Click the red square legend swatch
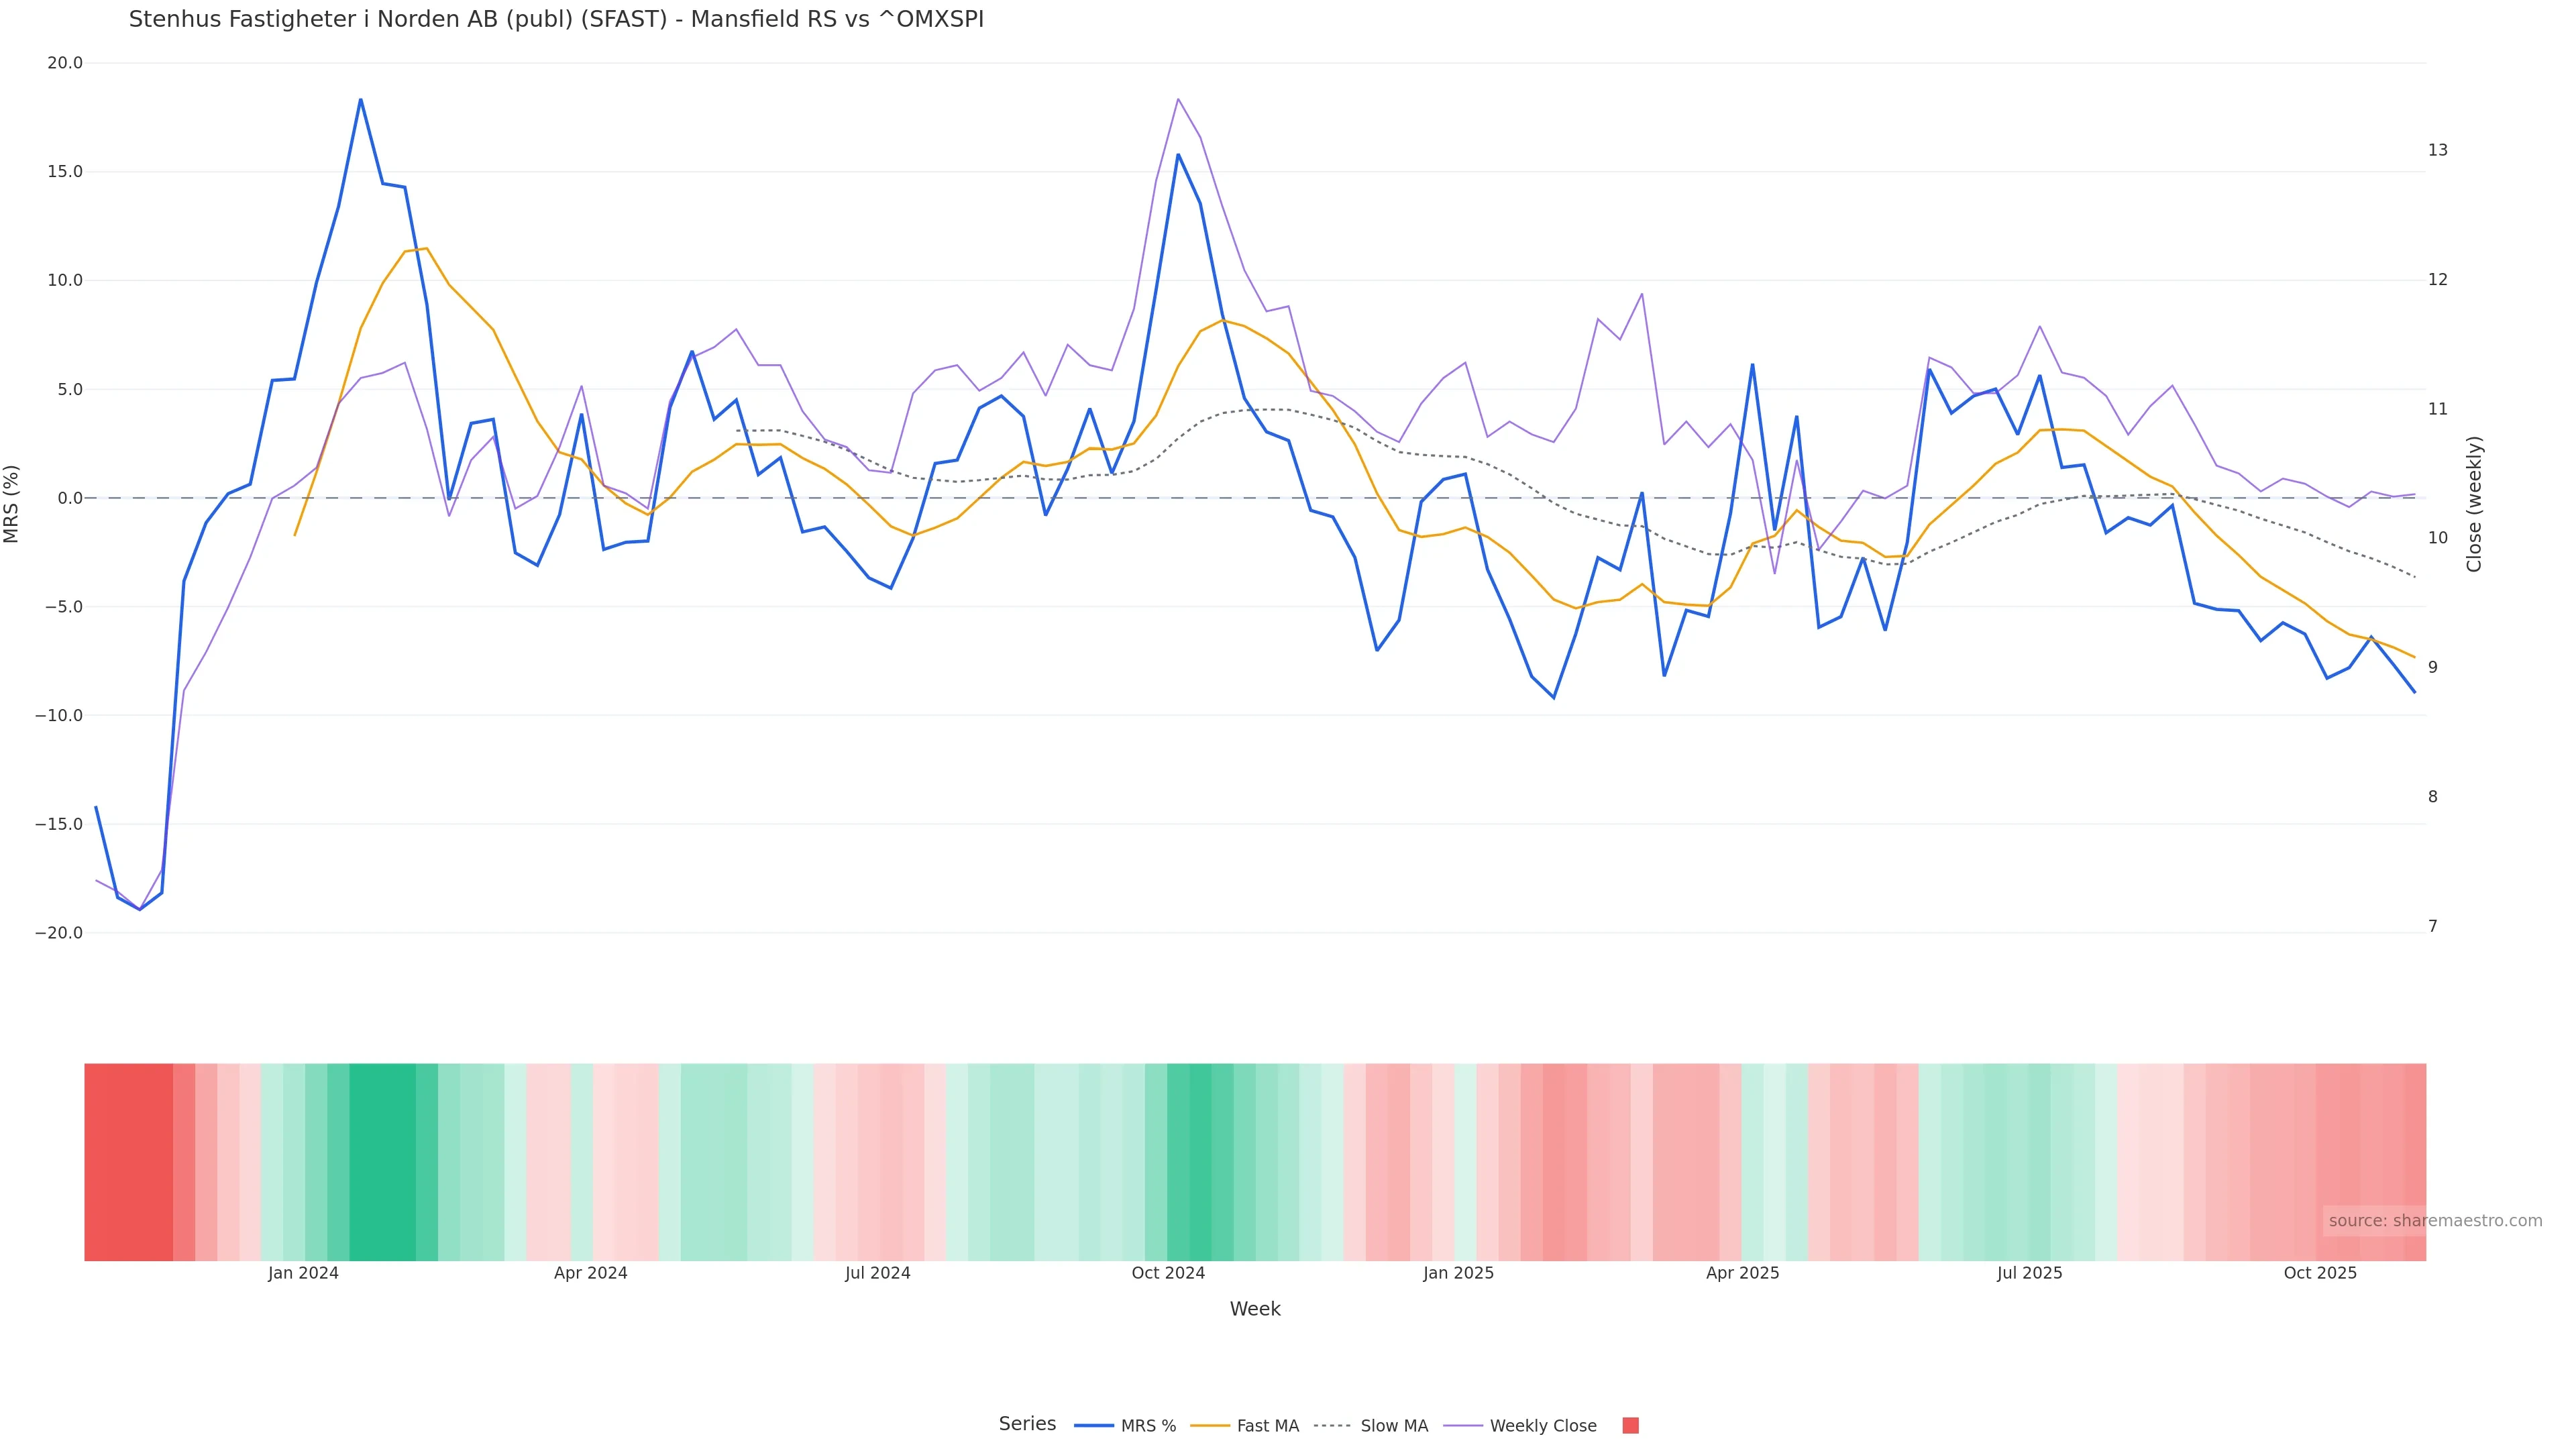 point(1630,1426)
